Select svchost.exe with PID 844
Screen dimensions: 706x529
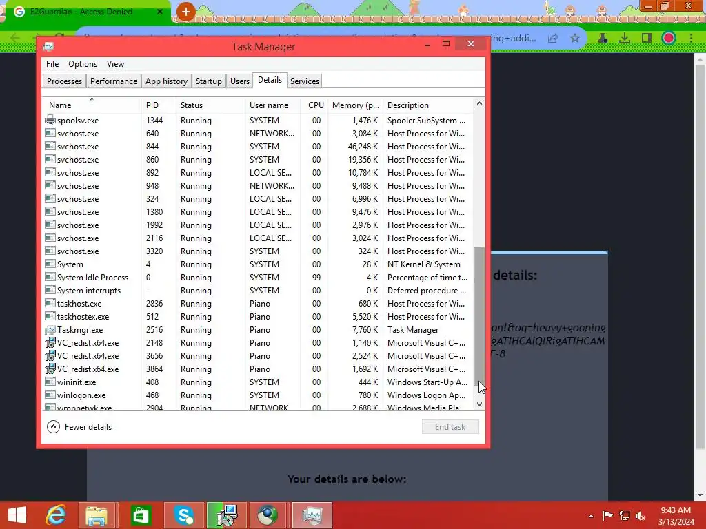(x=259, y=147)
